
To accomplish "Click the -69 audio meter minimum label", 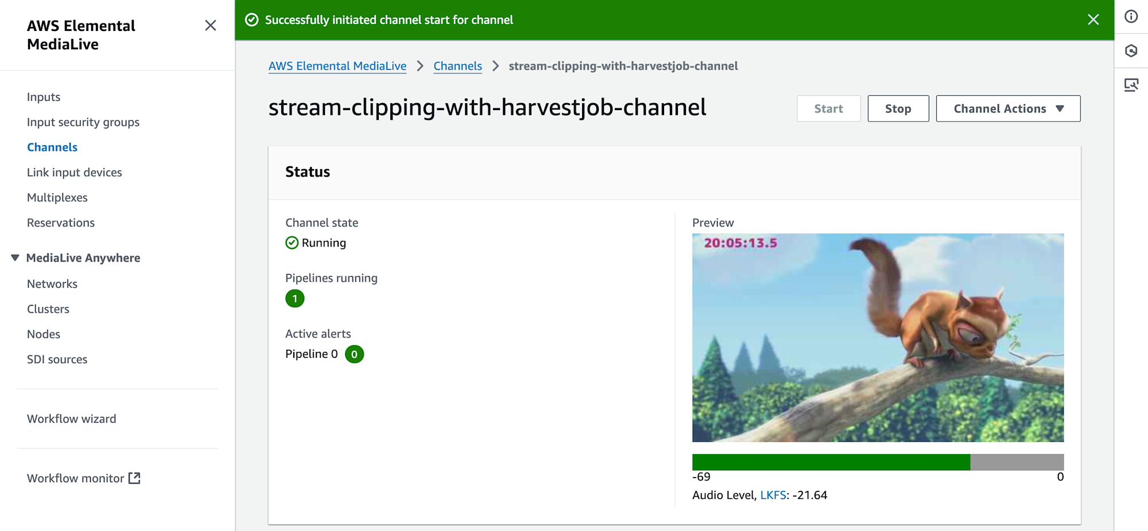I will (701, 477).
